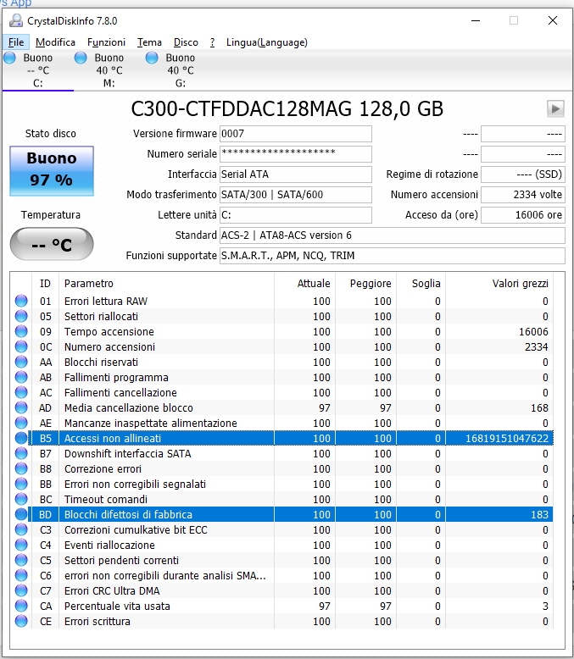Click status orb of Blocchi difettosi di fabbrica row

[x=21, y=514]
